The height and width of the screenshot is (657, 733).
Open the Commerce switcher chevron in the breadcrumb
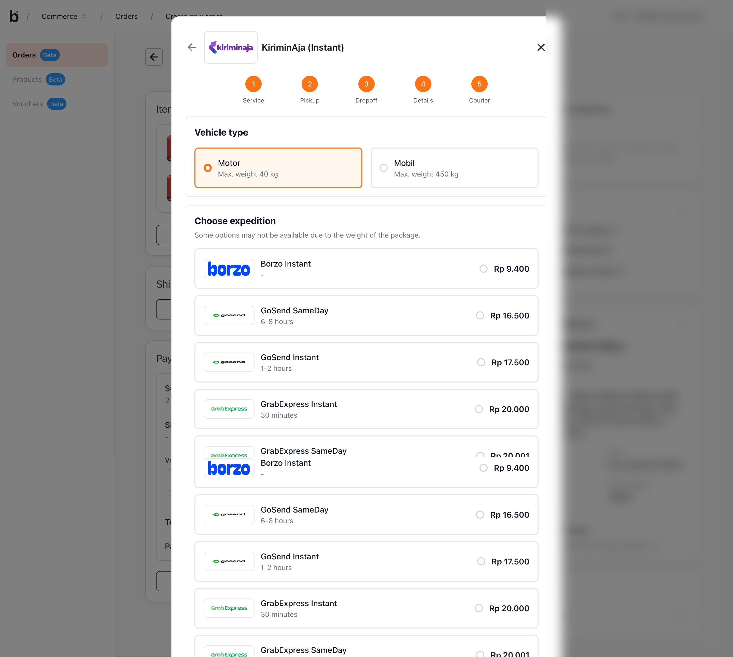tap(84, 16)
